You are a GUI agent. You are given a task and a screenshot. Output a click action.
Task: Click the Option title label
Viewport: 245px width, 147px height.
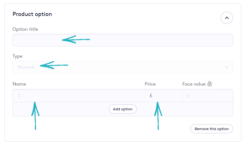pos(25,29)
